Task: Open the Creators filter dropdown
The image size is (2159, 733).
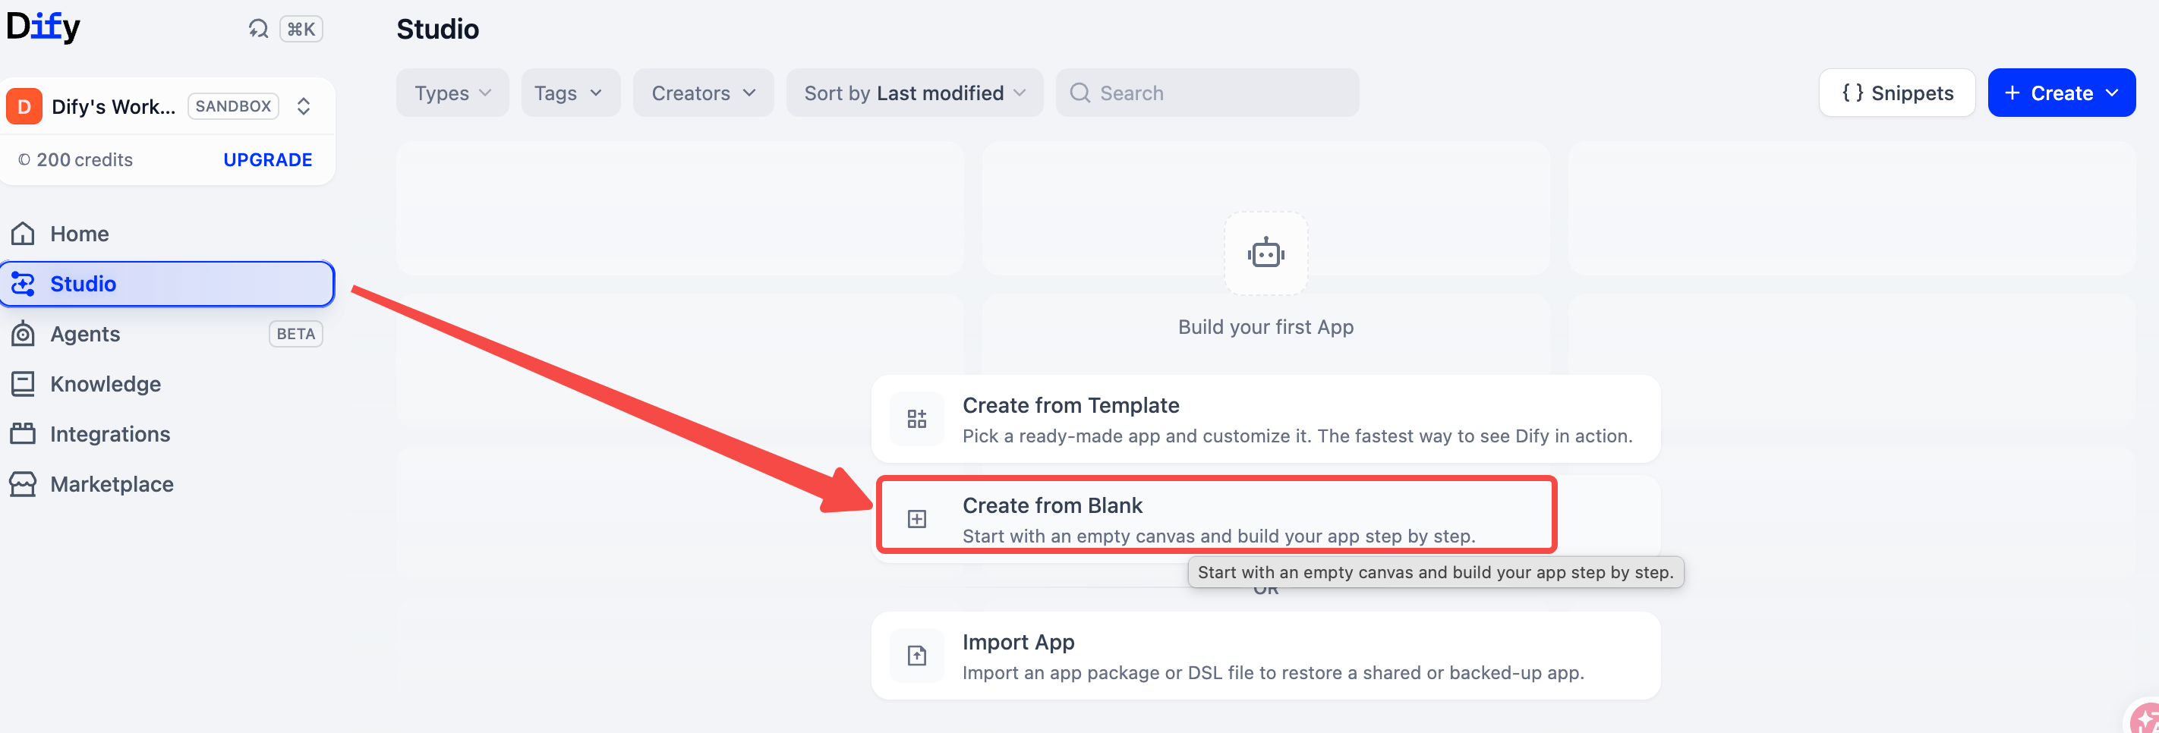Action: [x=703, y=93]
